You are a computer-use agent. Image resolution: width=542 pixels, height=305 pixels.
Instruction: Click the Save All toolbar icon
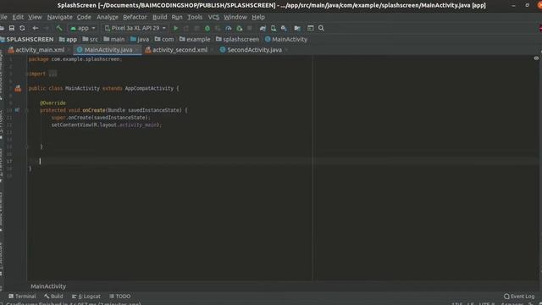click(x=12, y=28)
